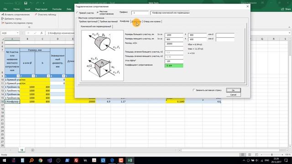This screenshot has width=292, height=164.
Task: Open the Formulas ribbon tab
Action: [57, 9]
